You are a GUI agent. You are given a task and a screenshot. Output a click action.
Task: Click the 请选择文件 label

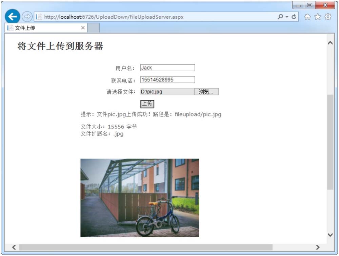point(121,92)
